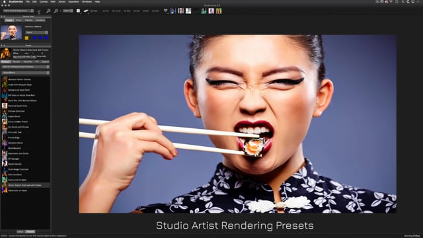423x238 pixels.
Task: Open the Help menu
Action: [97, 1]
